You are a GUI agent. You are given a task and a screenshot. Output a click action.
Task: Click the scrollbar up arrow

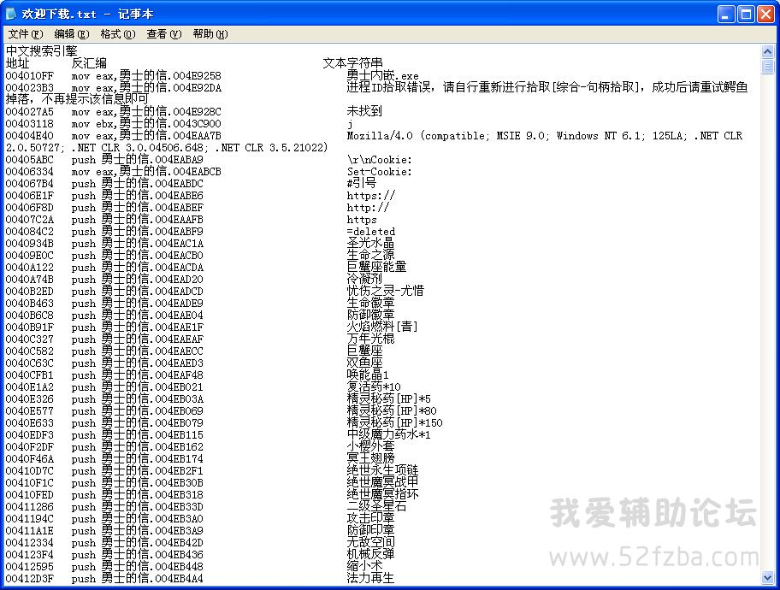coord(767,51)
